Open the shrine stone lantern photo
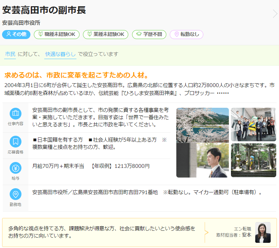This screenshot has height=248, width=279. tap(253, 160)
